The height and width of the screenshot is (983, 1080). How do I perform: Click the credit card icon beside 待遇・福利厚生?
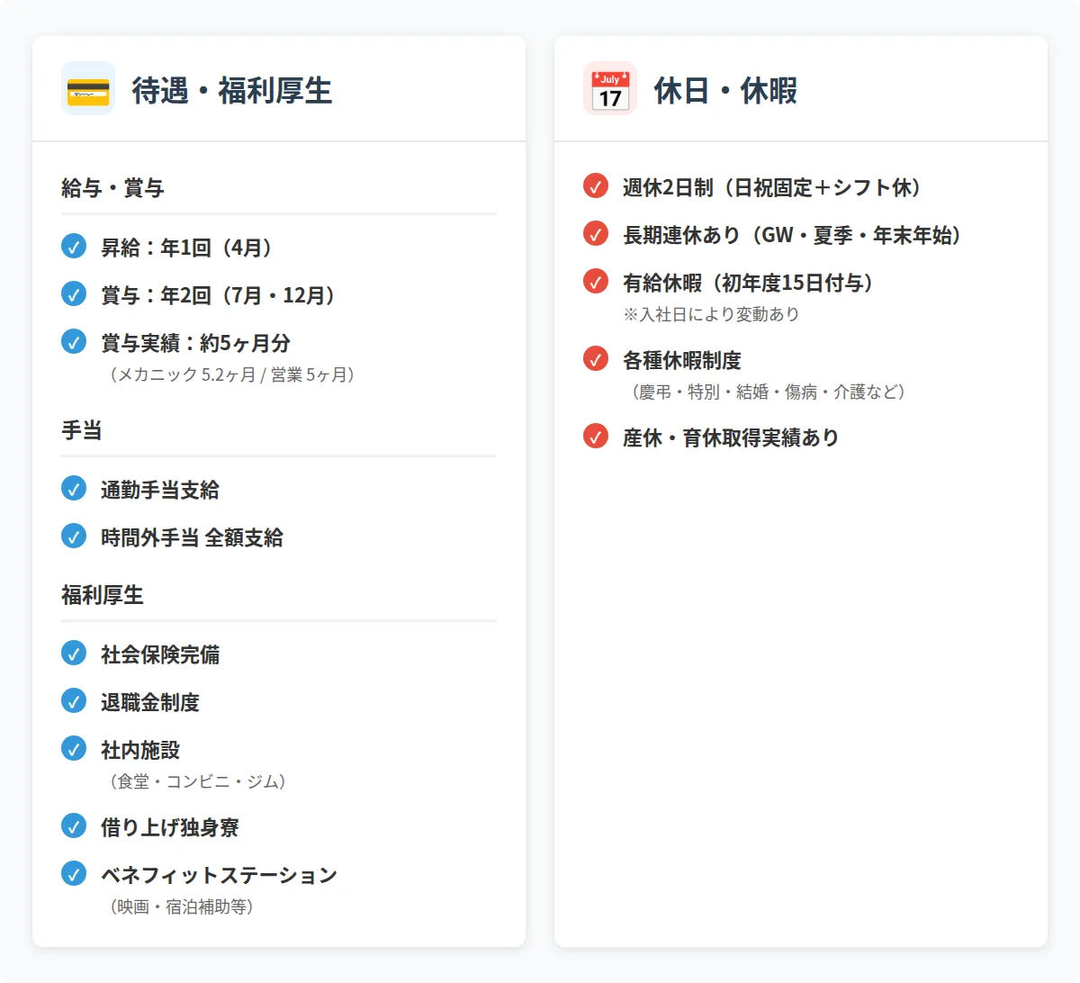(88, 89)
